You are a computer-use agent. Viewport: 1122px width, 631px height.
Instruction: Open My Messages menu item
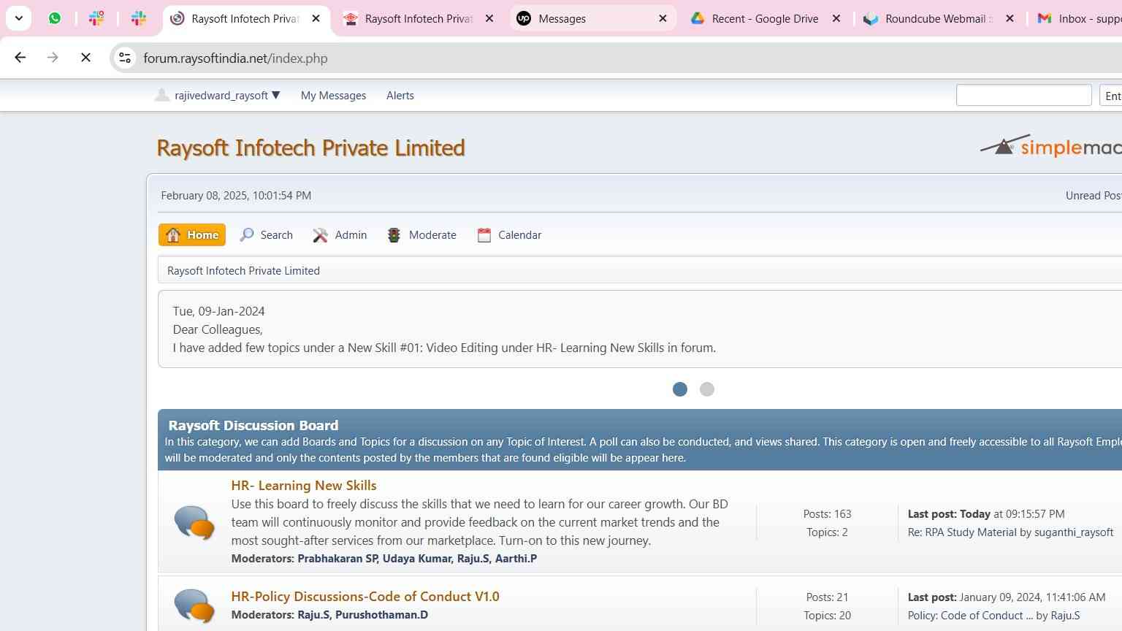coord(333,96)
